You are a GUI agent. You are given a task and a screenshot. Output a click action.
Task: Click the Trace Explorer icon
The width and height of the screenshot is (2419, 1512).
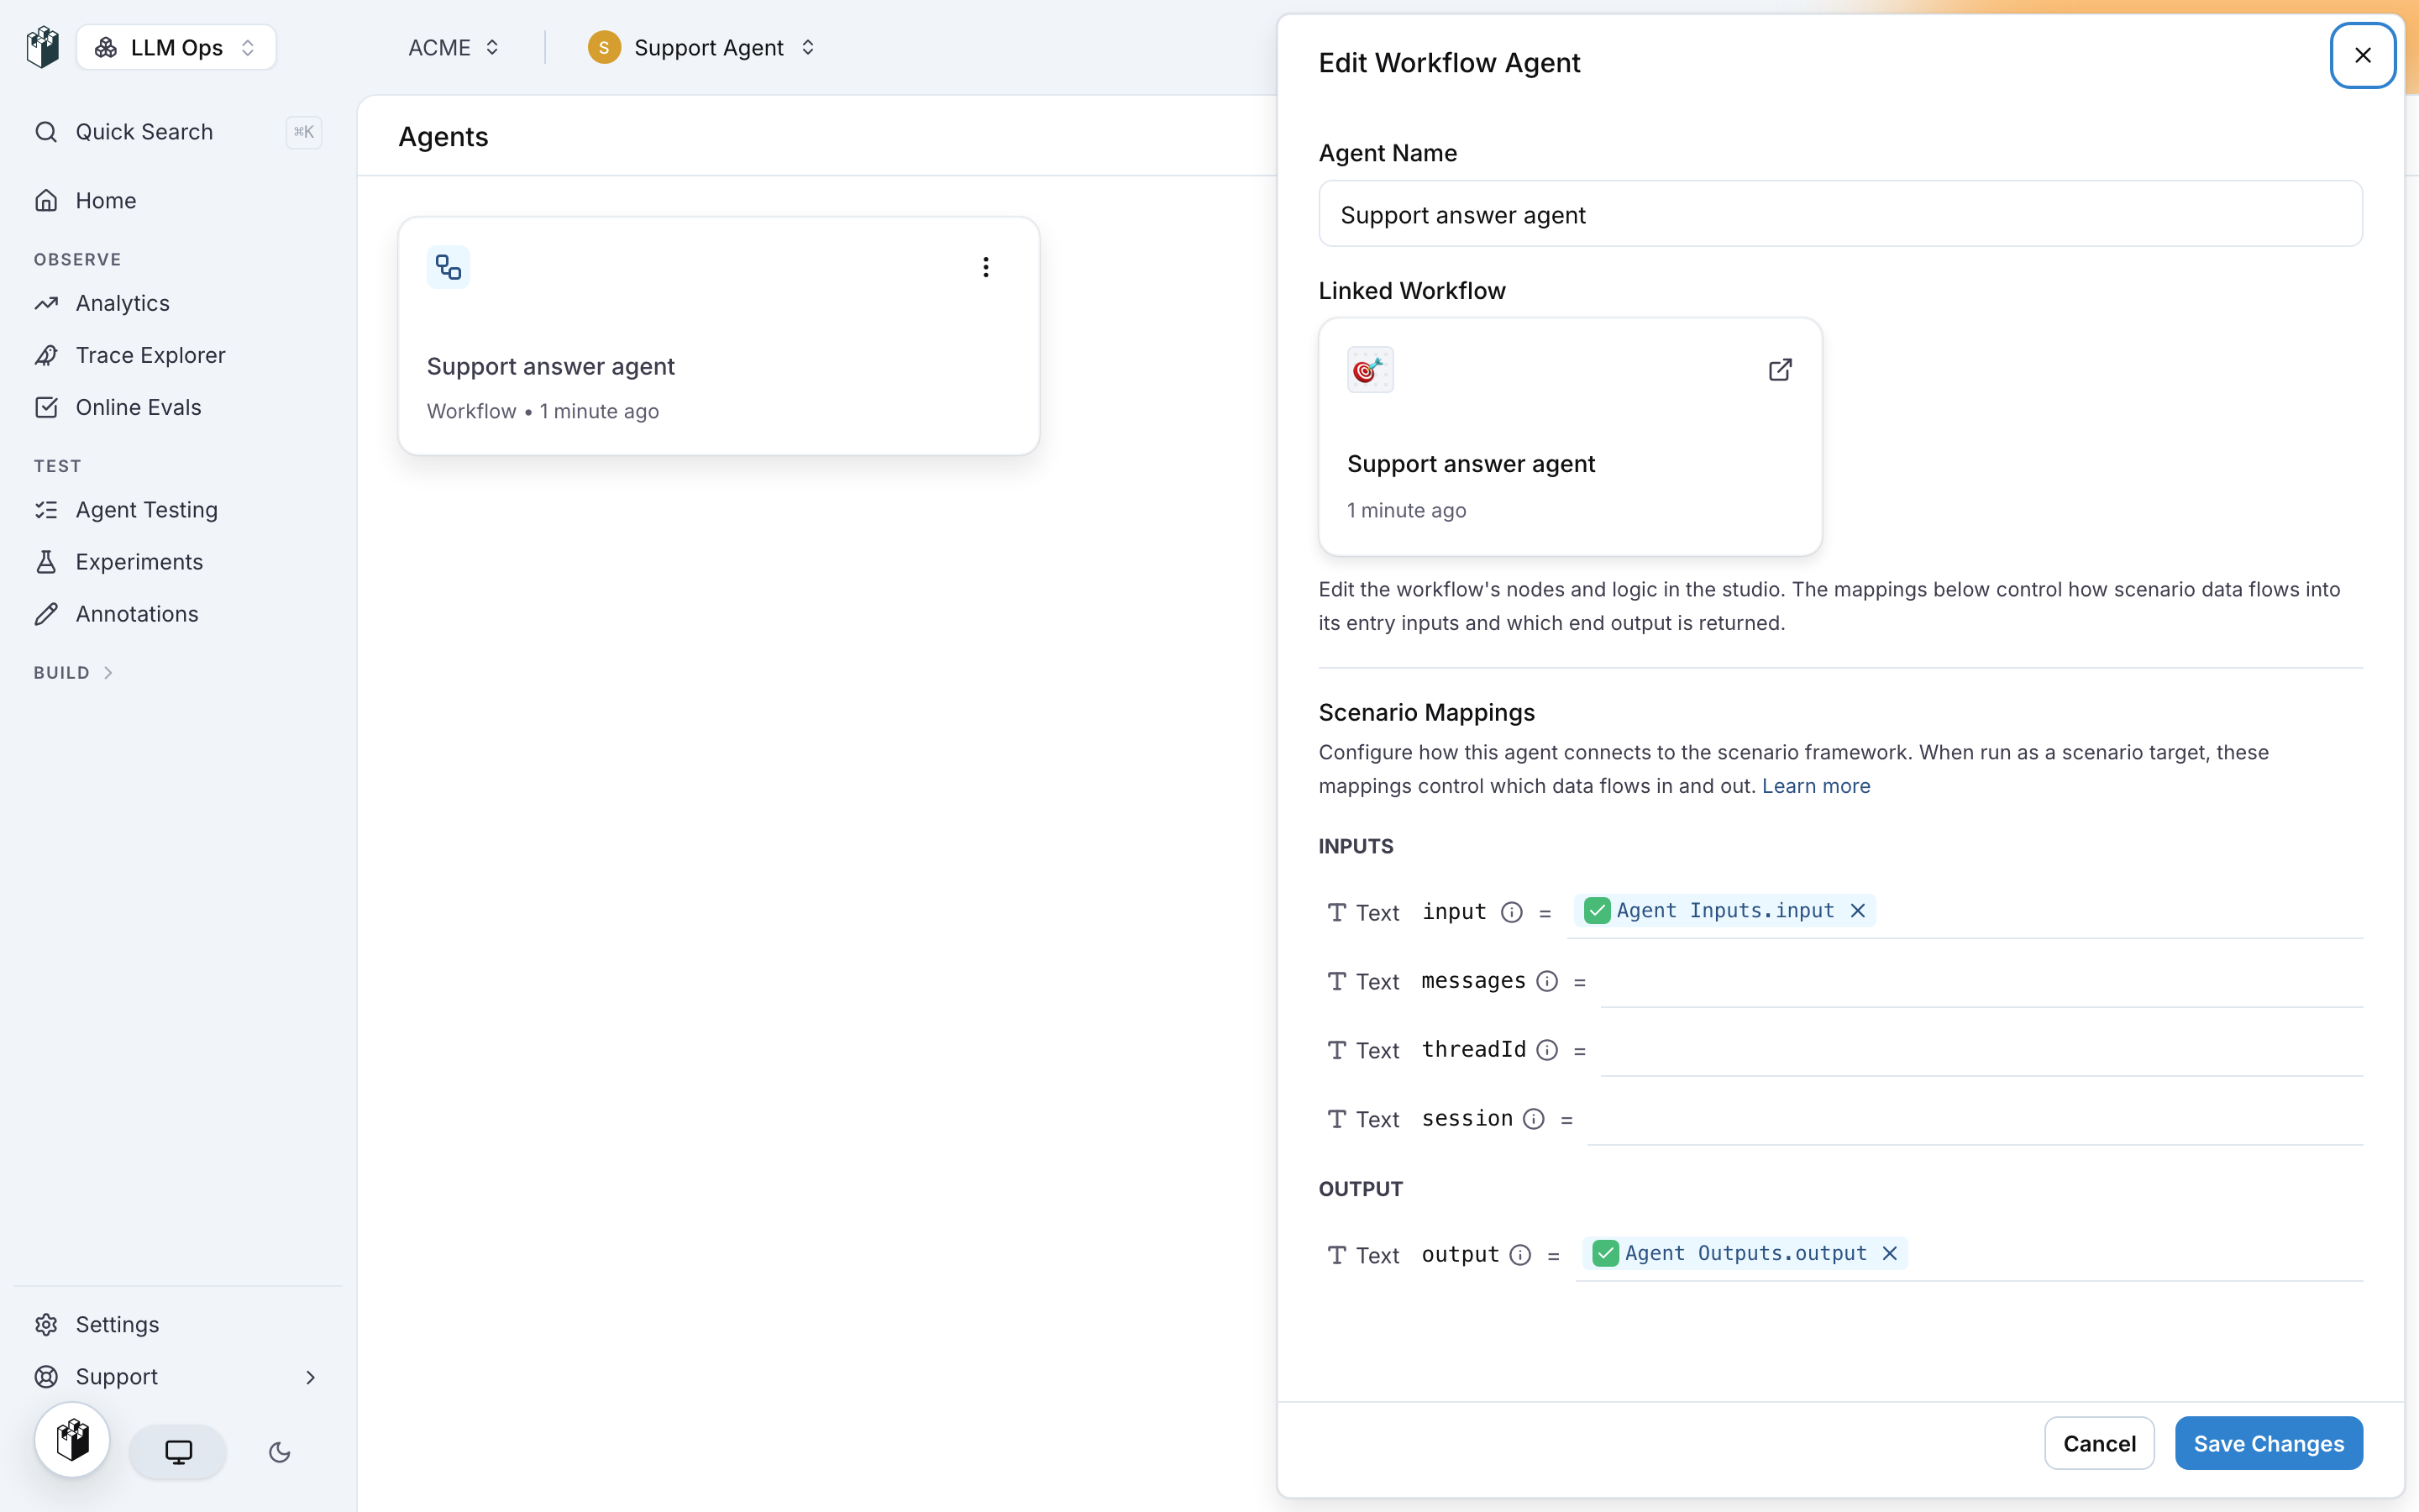click(x=46, y=355)
